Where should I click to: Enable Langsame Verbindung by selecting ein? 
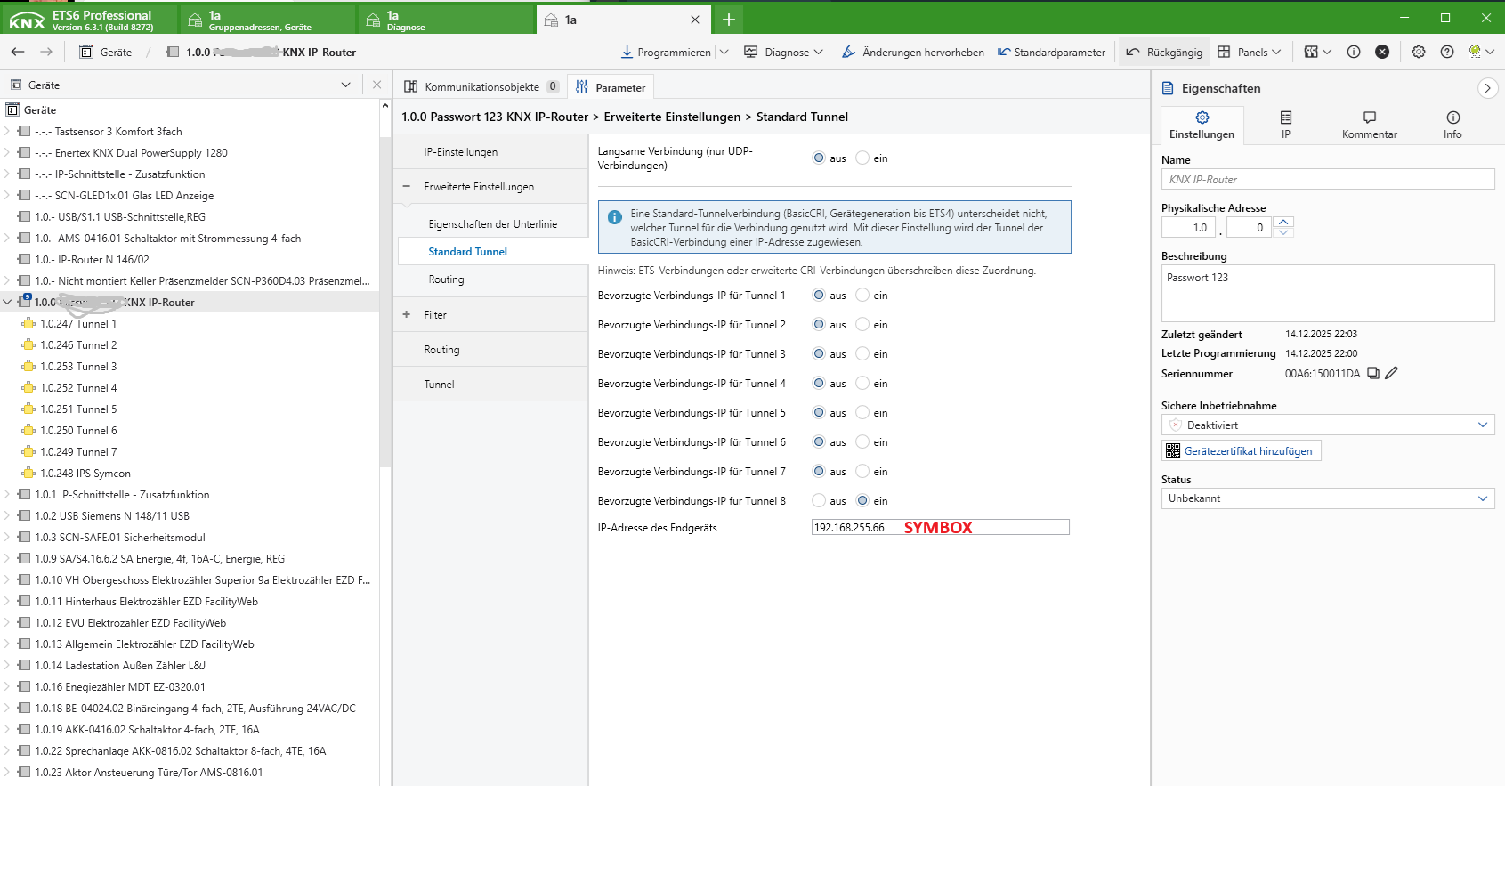(862, 158)
